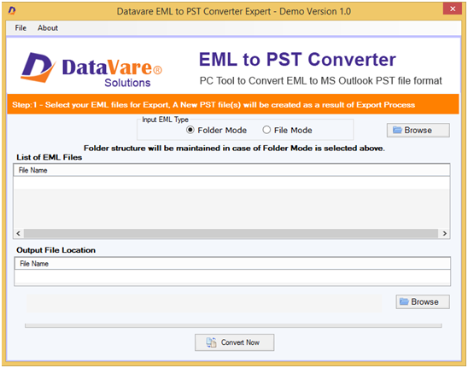The width and height of the screenshot is (468, 368).
Task: Select the Folder Mode radio button
Action: pyautogui.click(x=190, y=130)
